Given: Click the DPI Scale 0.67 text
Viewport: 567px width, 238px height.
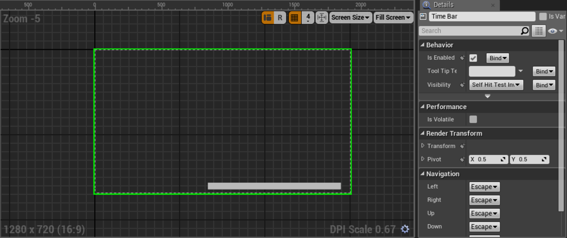Looking at the screenshot, I should [363, 229].
